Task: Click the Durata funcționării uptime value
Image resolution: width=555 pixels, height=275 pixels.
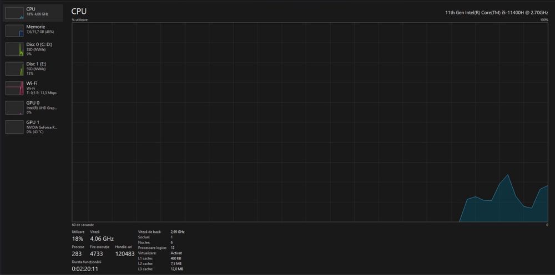Action: point(85,269)
